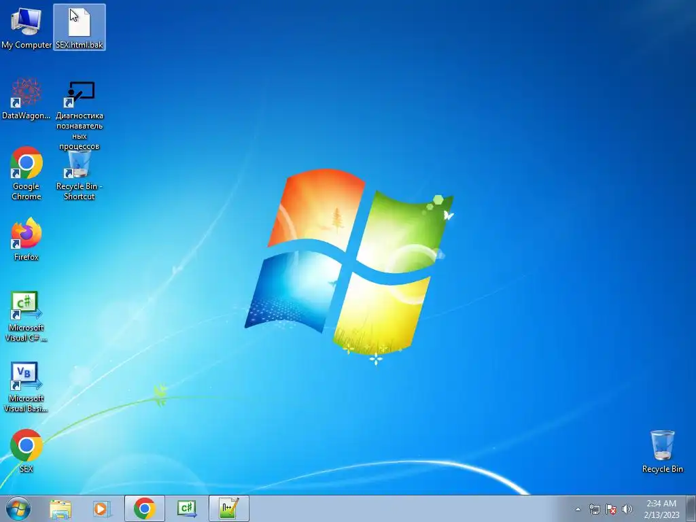Open the volume speaker tray icon
Viewport: 696px width, 522px height.
pyautogui.click(x=627, y=509)
